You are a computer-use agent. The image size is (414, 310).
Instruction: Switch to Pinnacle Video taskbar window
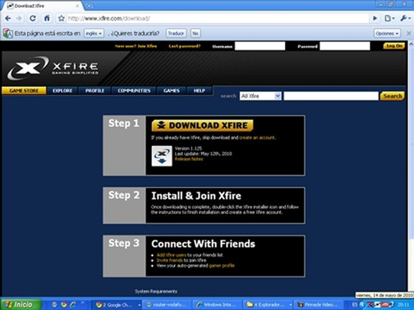pyautogui.click(x=319, y=305)
